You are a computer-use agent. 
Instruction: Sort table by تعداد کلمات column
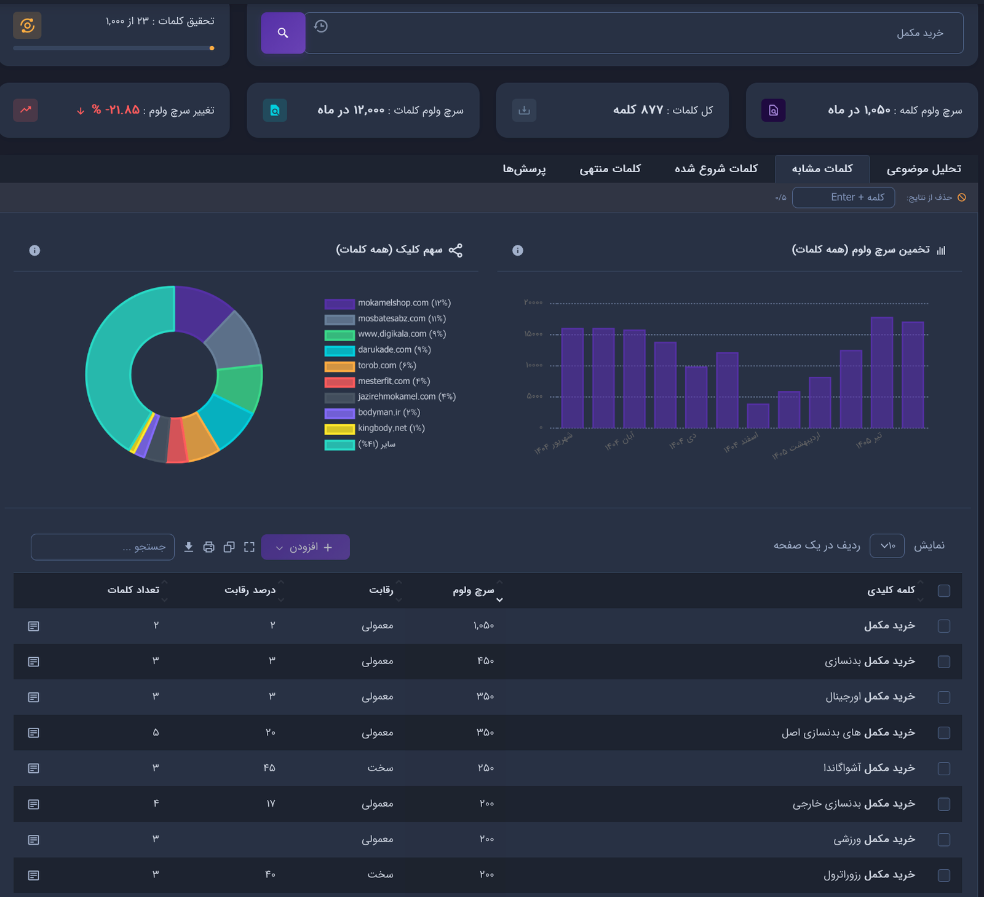click(133, 590)
